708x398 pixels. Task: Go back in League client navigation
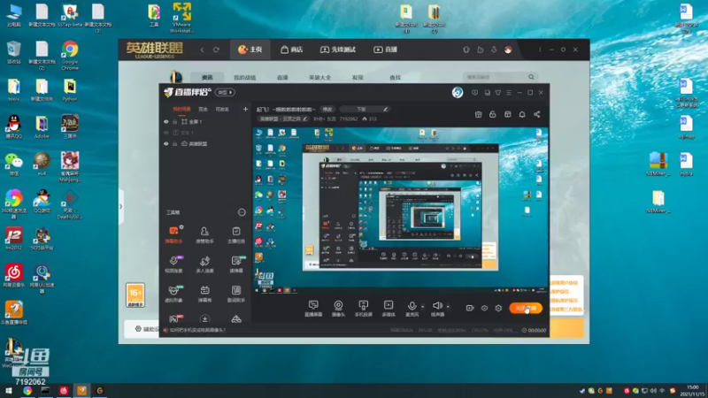203,50
